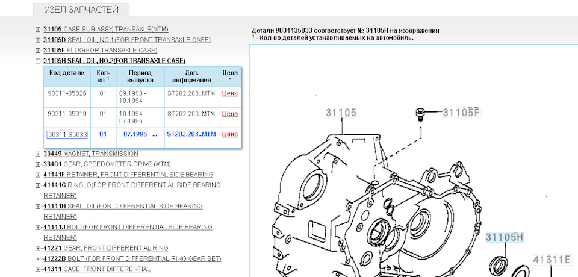Open 41141H SEAL, OIL link
The image size is (578, 277).
click(x=123, y=211)
